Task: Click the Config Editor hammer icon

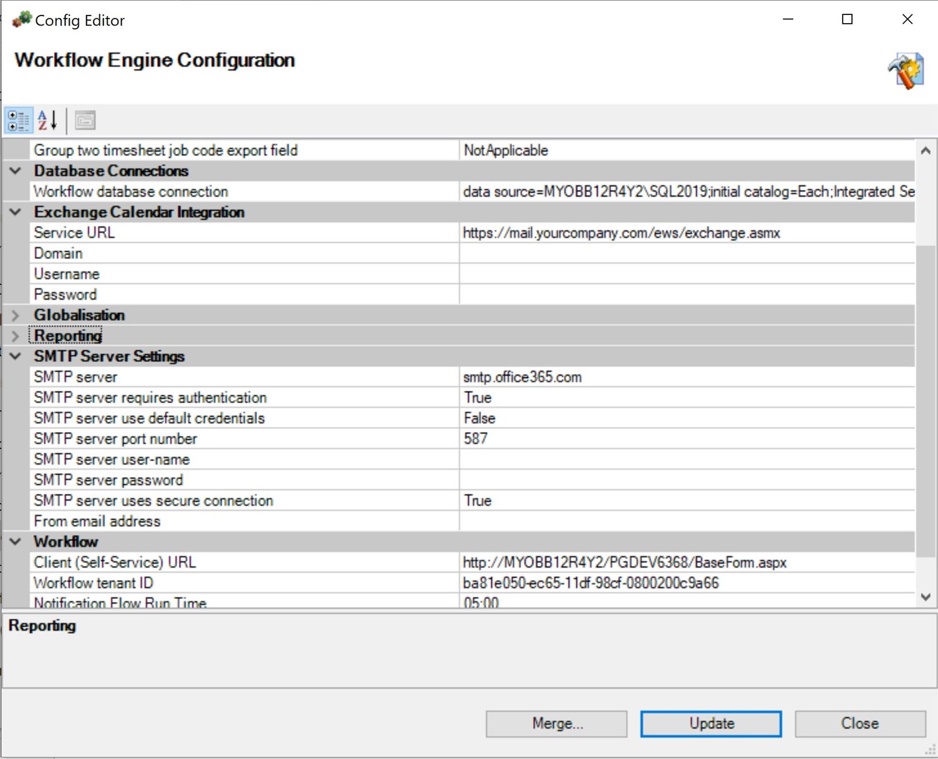Action: [906, 71]
